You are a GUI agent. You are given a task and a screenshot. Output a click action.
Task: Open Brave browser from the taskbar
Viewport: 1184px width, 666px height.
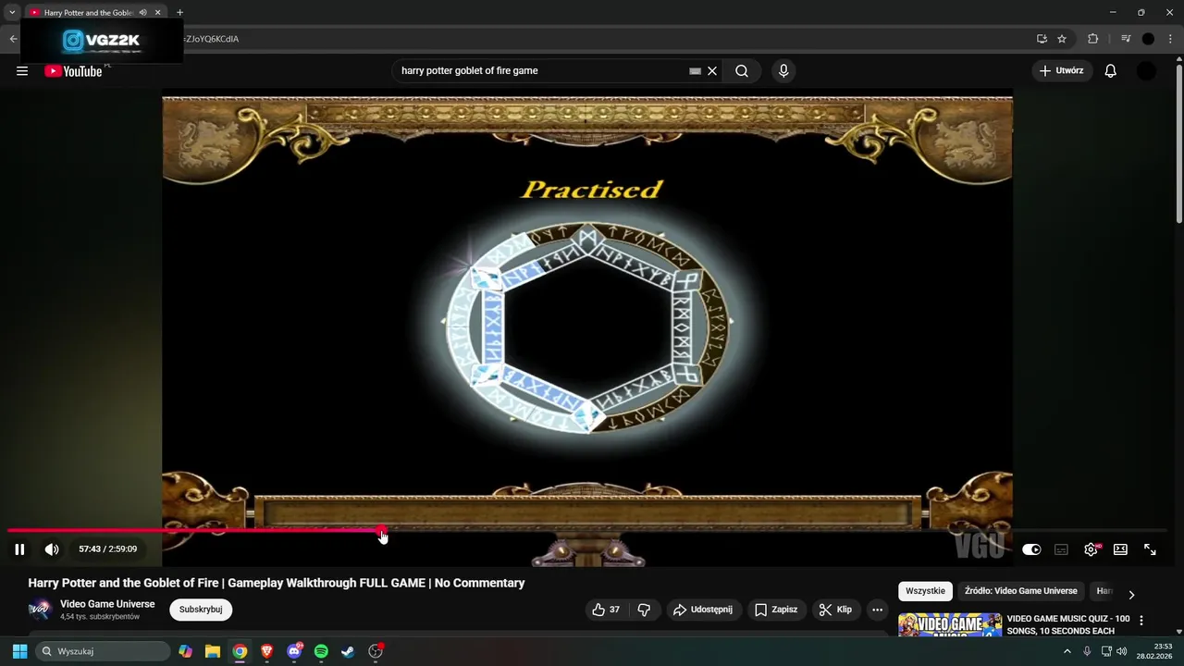coord(267,651)
